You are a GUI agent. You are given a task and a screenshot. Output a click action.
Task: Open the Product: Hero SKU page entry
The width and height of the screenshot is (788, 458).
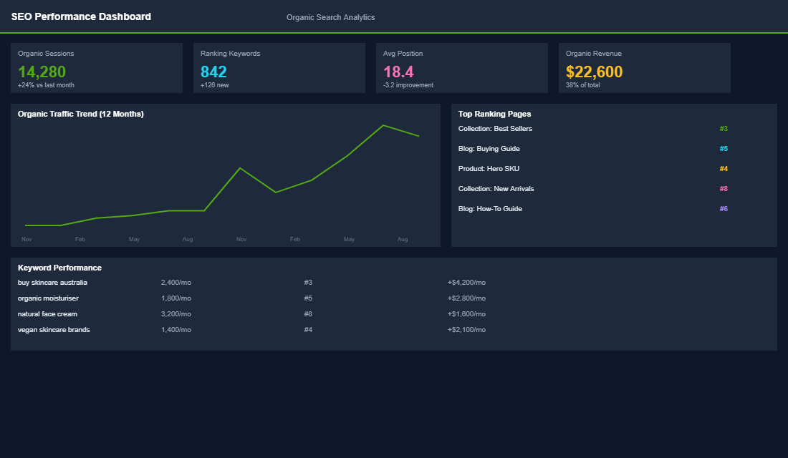coord(488,168)
